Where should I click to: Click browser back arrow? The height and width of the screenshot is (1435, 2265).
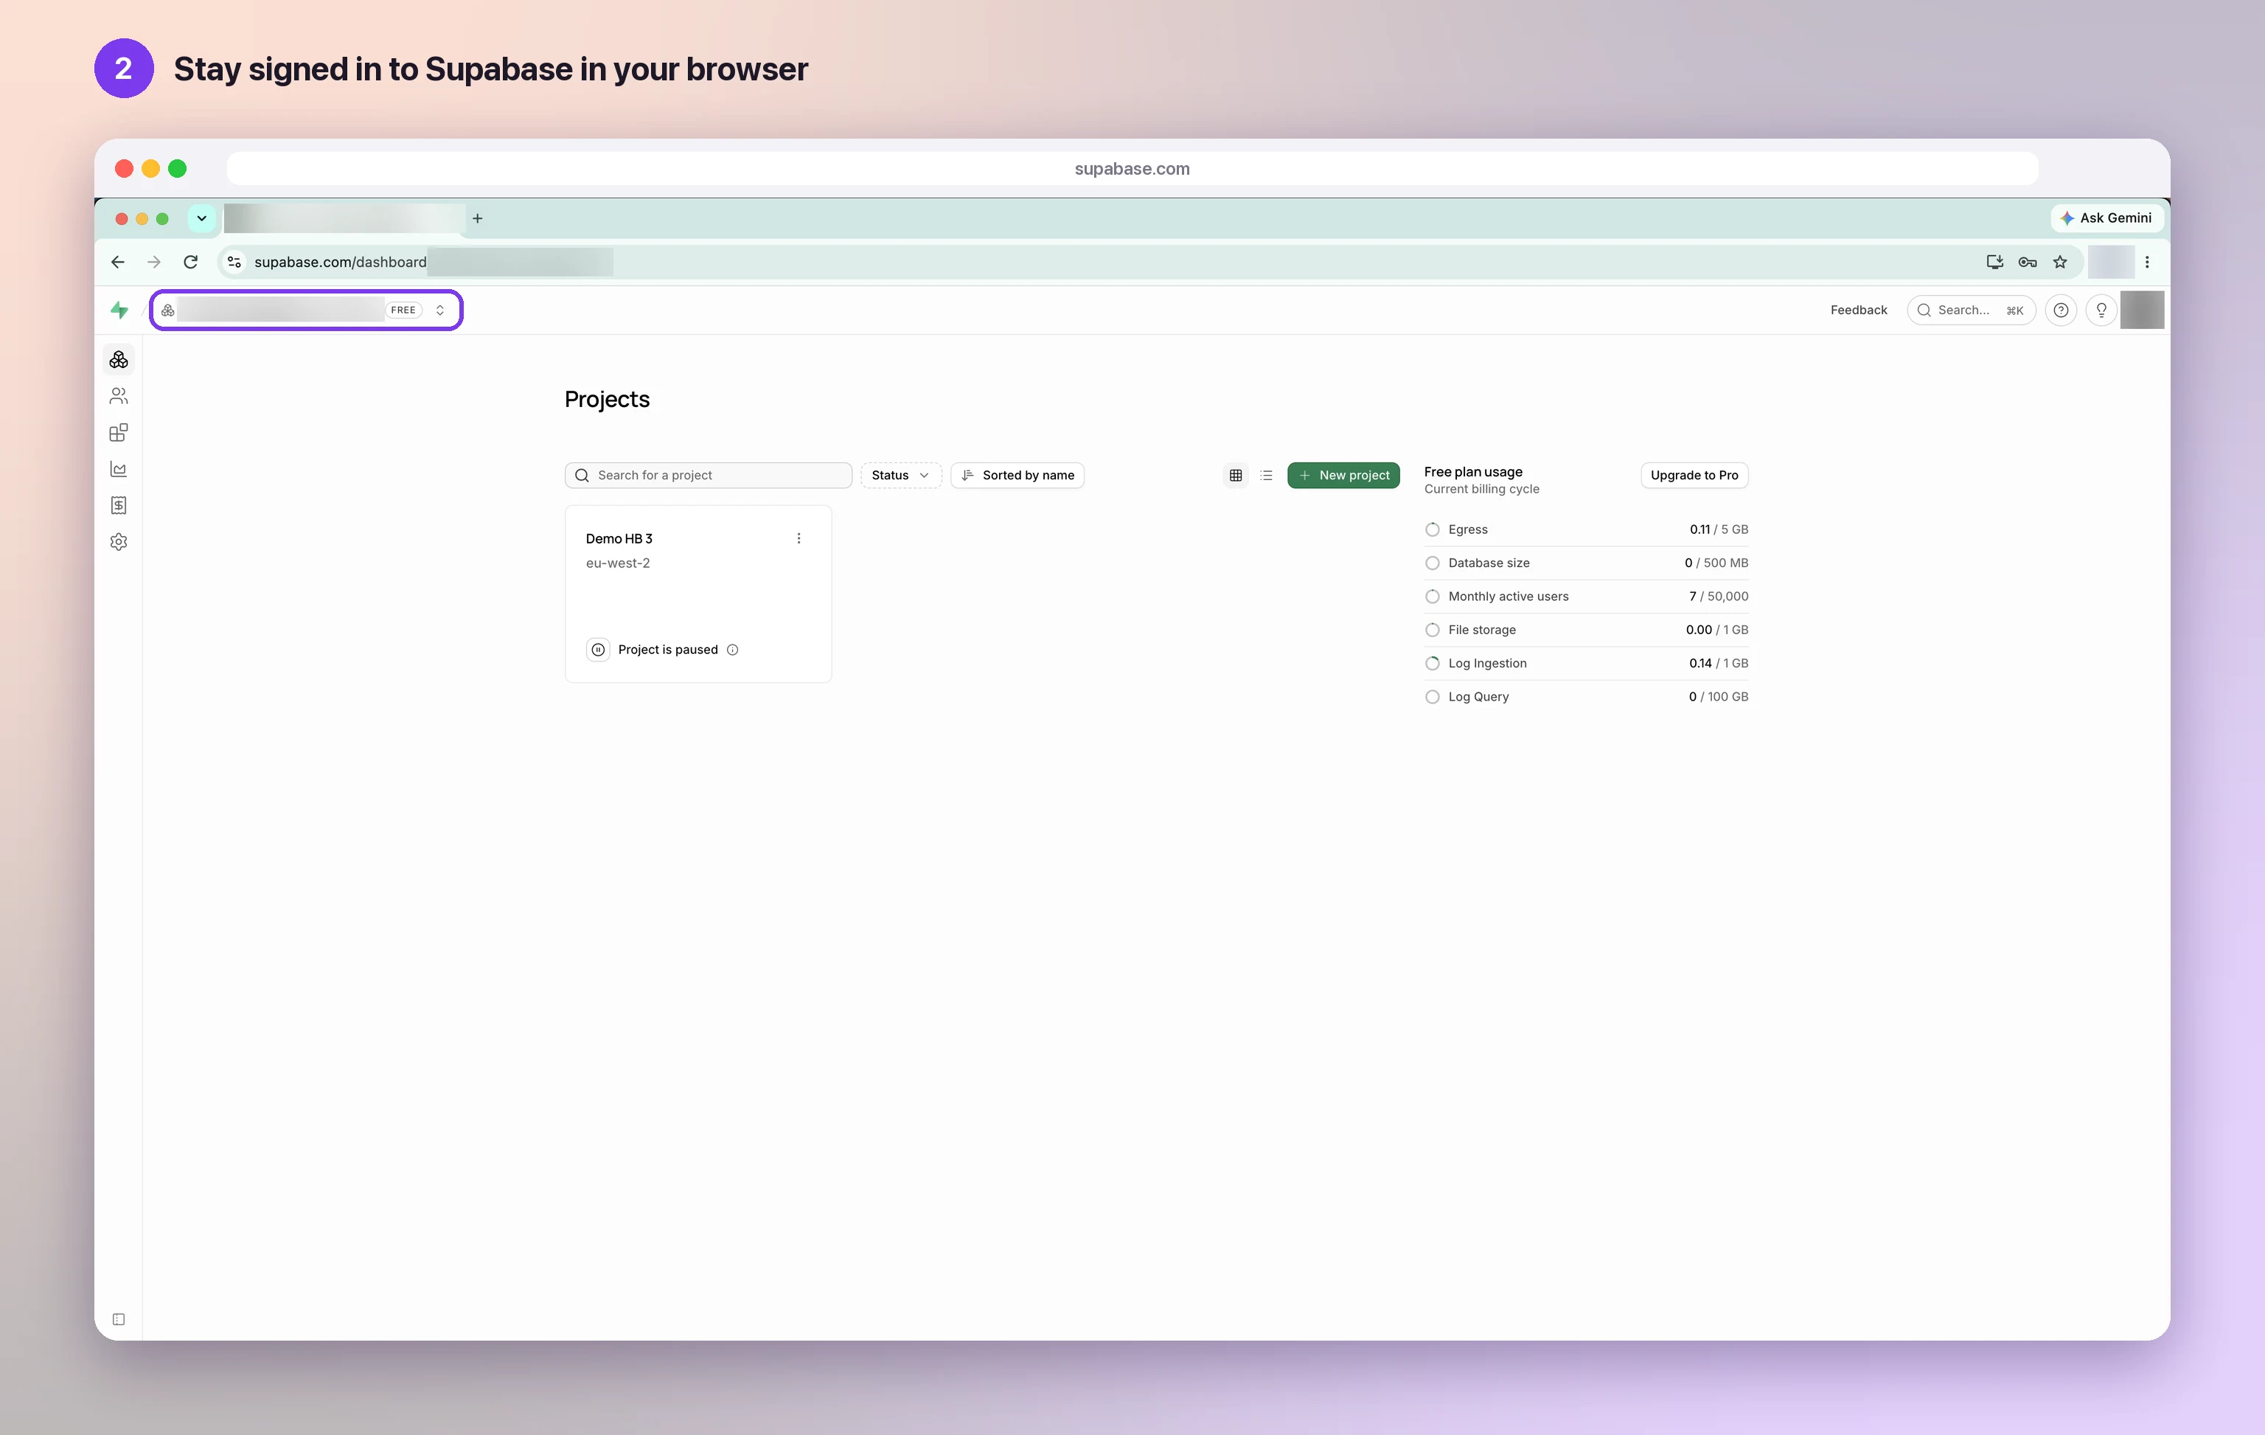click(117, 262)
